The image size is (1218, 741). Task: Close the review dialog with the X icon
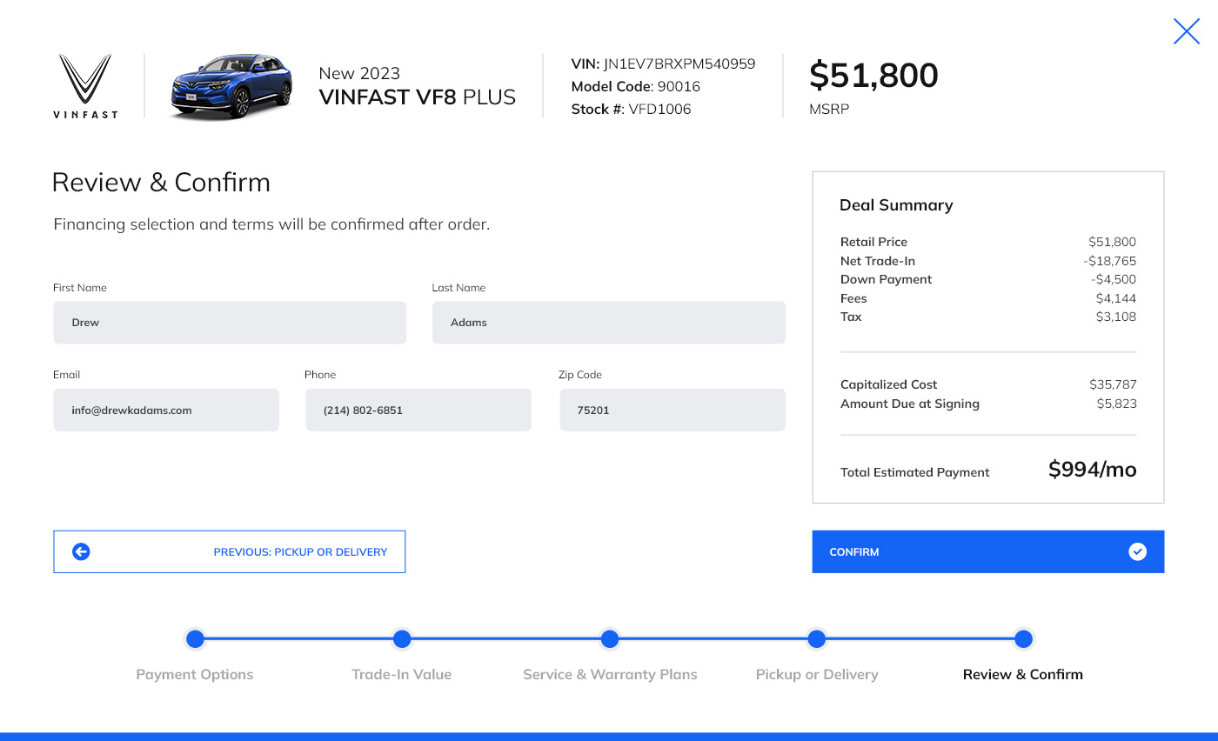pyautogui.click(x=1187, y=31)
